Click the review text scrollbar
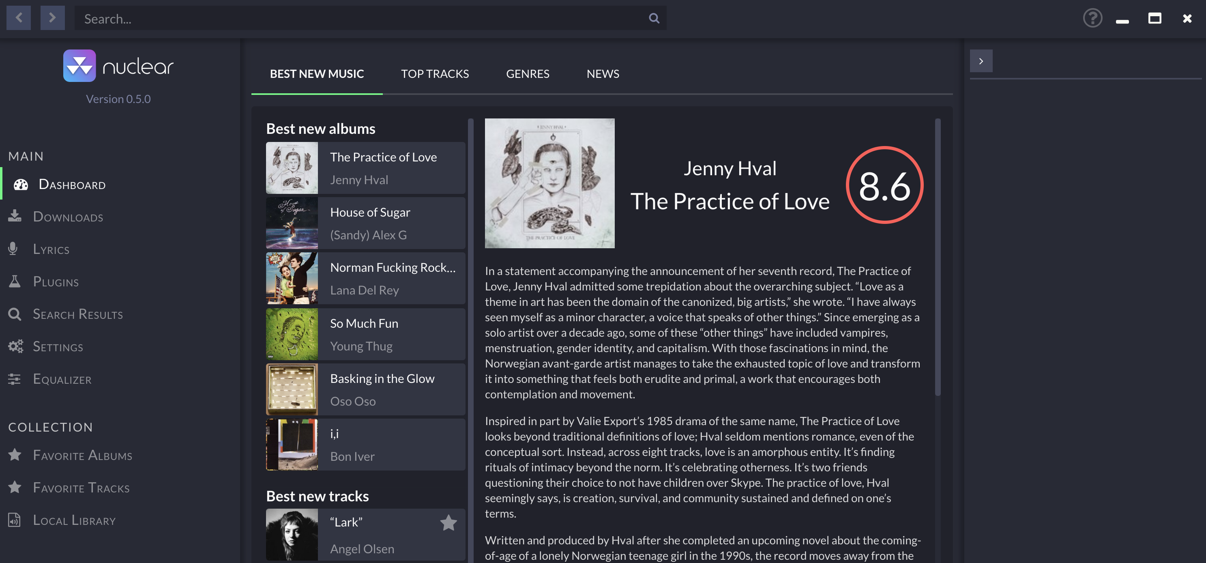Image resolution: width=1206 pixels, height=563 pixels. click(938, 258)
